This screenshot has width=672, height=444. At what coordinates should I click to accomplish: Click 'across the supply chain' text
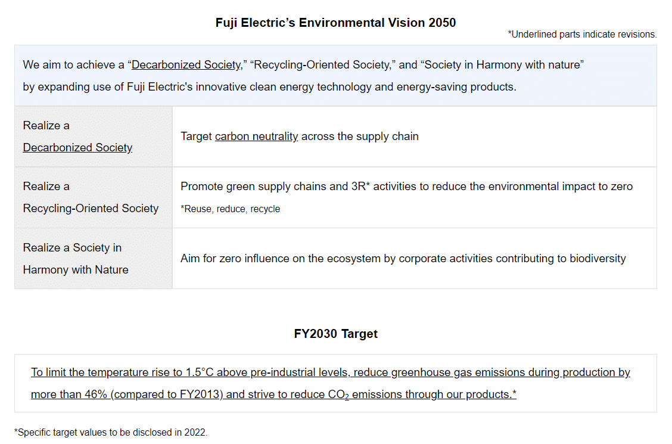pyautogui.click(x=360, y=136)
